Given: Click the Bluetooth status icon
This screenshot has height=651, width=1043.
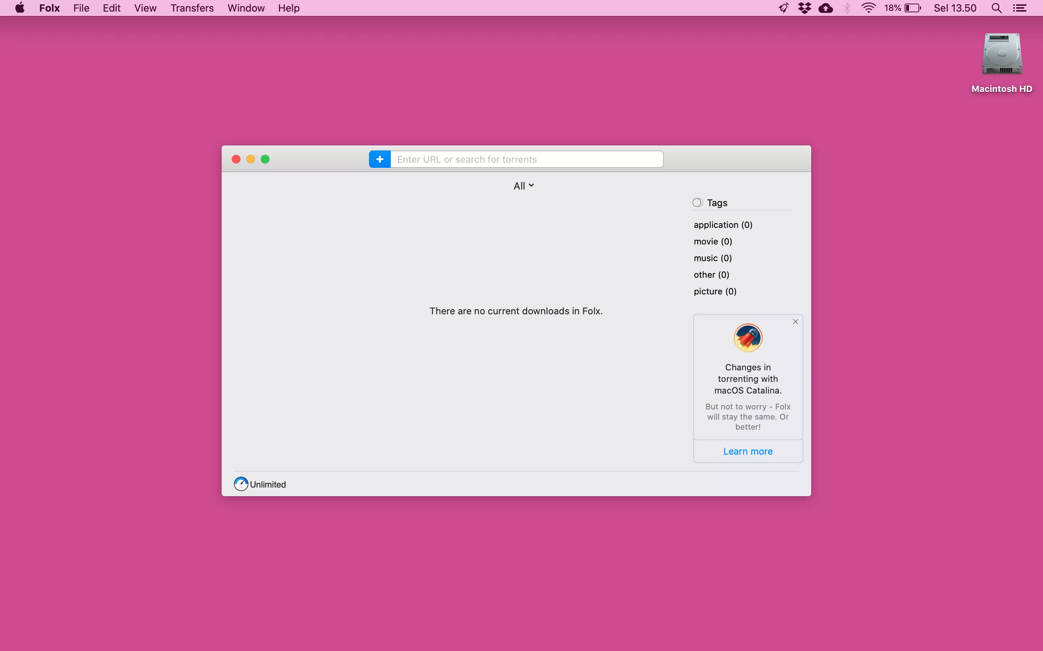Looking at the screenshot, I should point(847,8).
